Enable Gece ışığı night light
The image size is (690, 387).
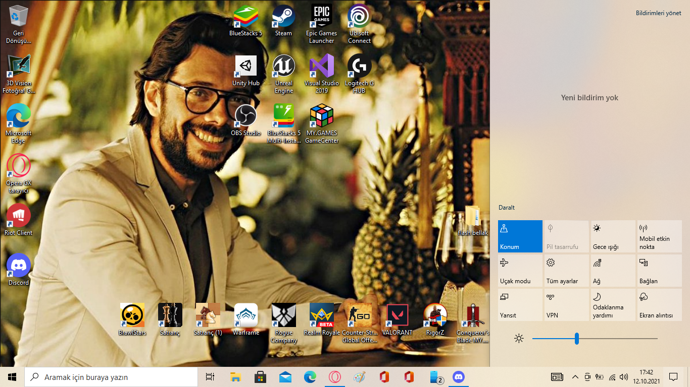(x=613, y=236)
